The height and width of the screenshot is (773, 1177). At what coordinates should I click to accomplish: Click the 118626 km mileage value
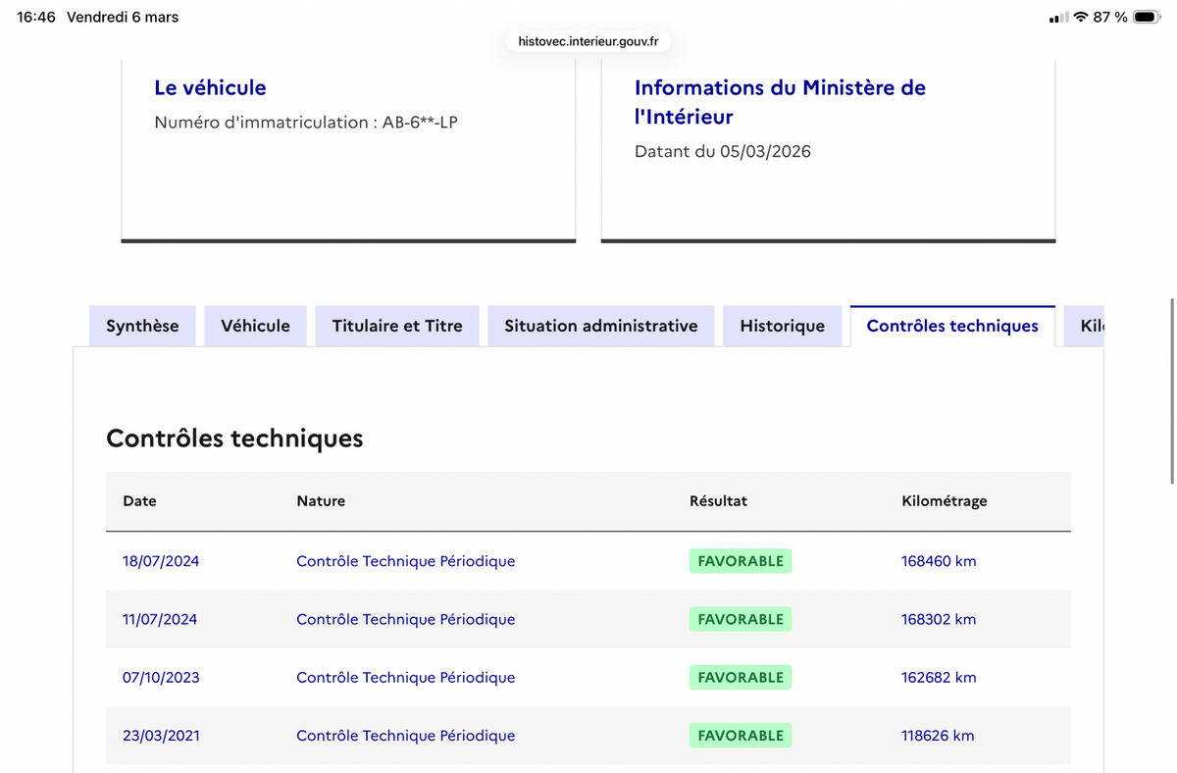(938, 735)
